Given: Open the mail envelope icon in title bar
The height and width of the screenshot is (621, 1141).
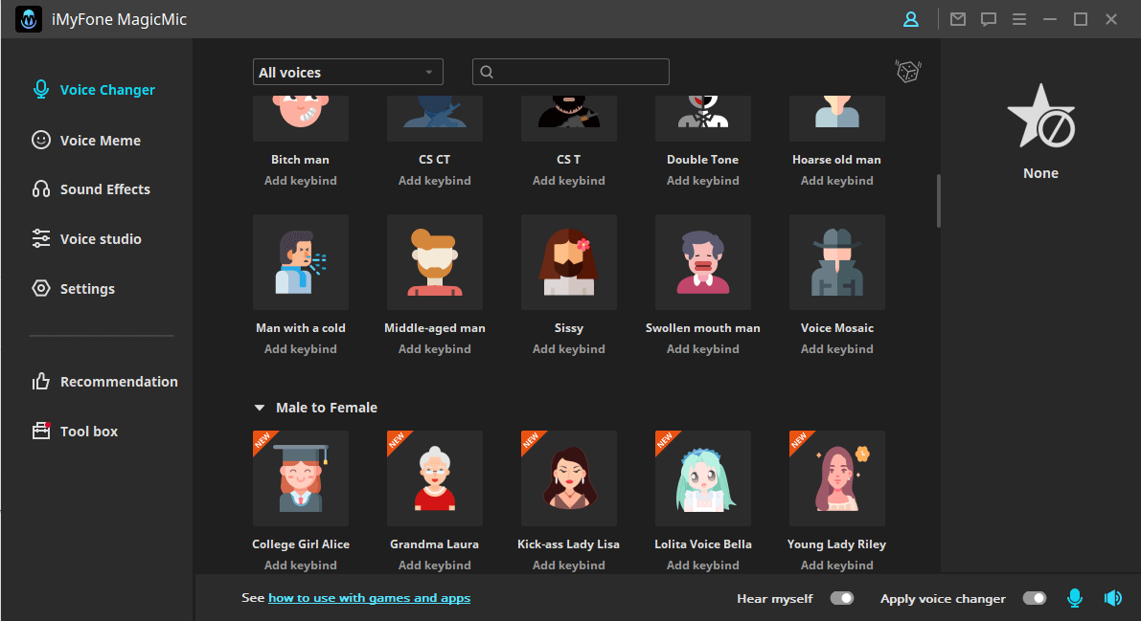Looking at the screenshot, I should [958, 20].
